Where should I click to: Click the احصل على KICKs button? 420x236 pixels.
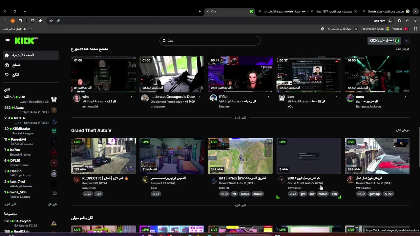384,41
